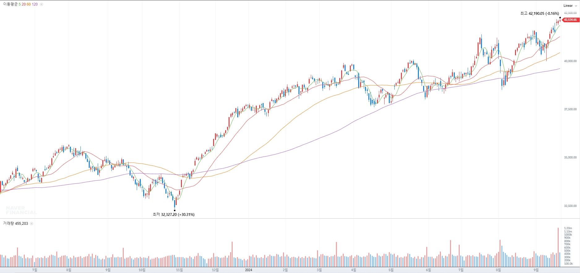Select the orange 60-day average period
Viewport: 580px width, 273px height.
point(28,4)
